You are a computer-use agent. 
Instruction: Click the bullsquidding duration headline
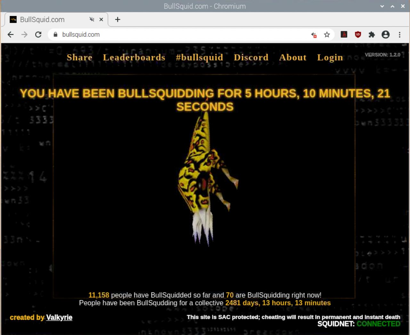(x=205, y=100)
